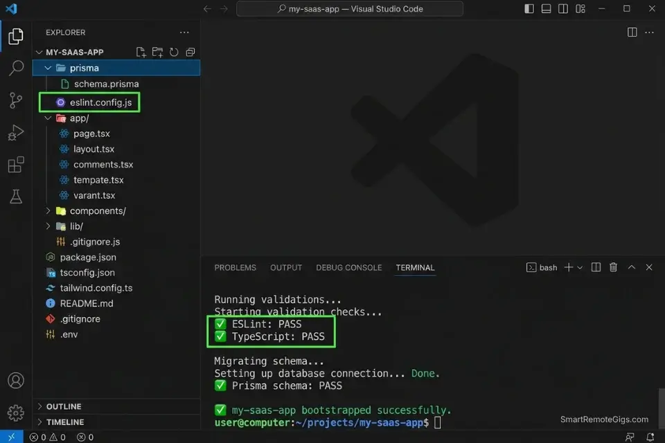Maximize the panel with up chevron
The width and height of the screenshot is (665, 443).
632,267
